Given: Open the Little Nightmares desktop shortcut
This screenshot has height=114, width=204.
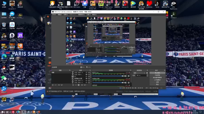Looking at the screenshot, I should pyautogui.click(x=173, y=5).
